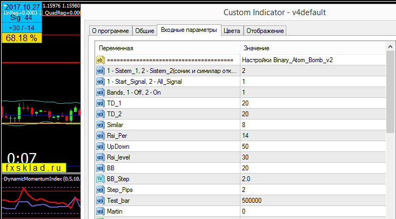Click the double-type icon beside BB_Step

(100, 178)
